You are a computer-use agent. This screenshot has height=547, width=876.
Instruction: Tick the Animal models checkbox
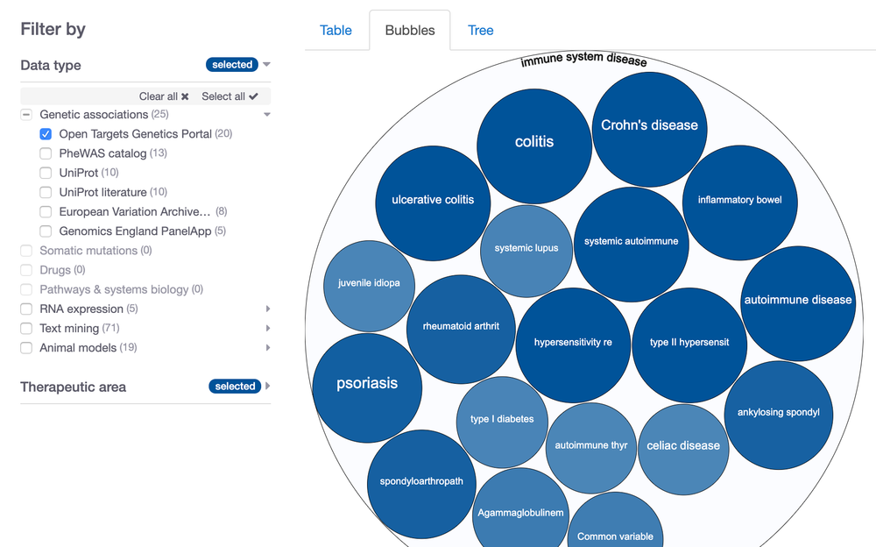(x=26, y=348)
